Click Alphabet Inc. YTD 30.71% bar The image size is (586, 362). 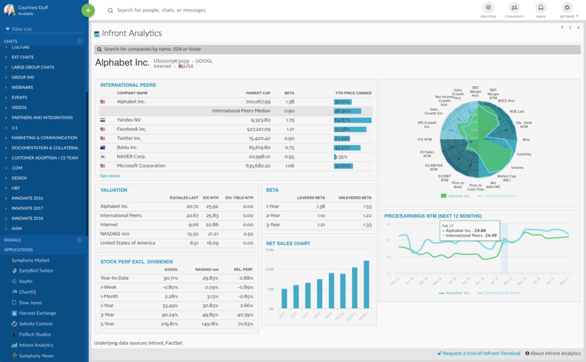[342, 102]
